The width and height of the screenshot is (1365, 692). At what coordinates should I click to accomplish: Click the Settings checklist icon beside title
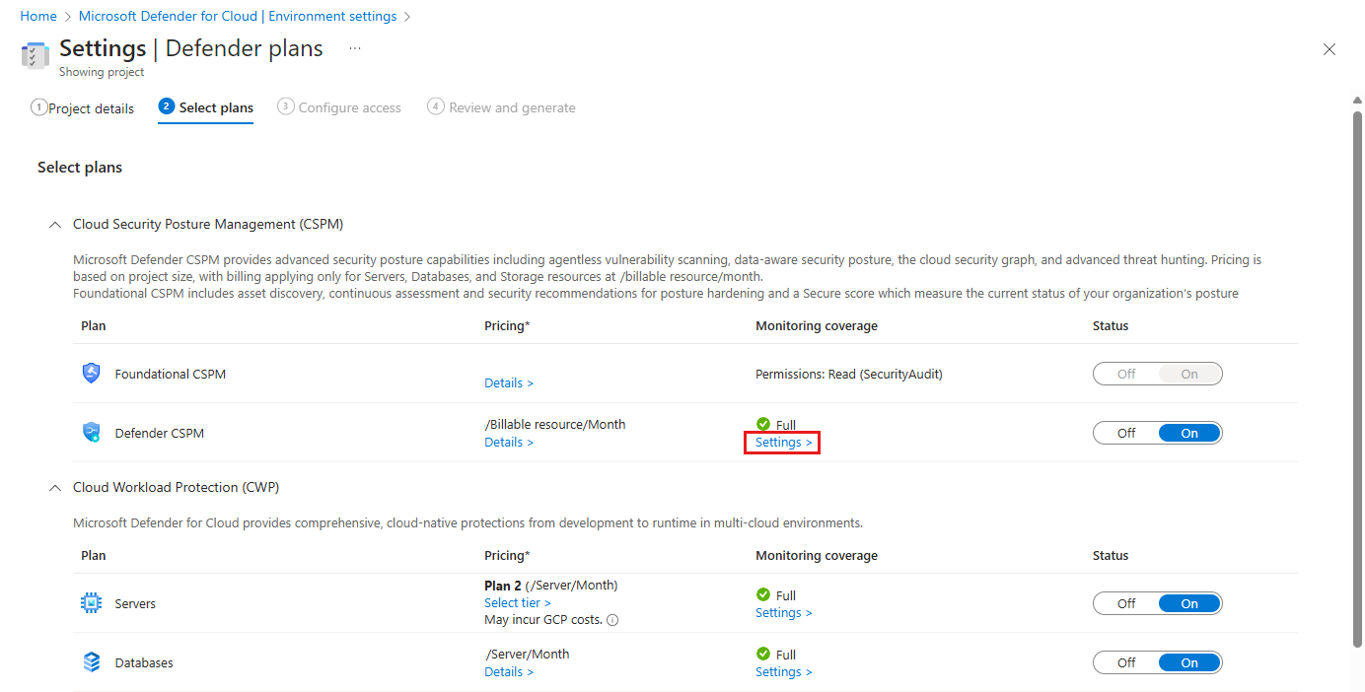pos(35,55)
